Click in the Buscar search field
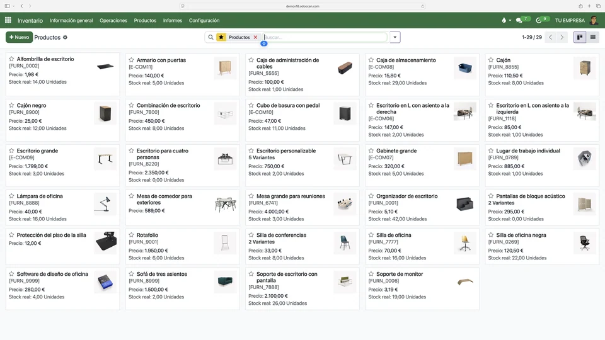Screen dimensions: 605x340 pyautogui.click(x=325, y=37)
